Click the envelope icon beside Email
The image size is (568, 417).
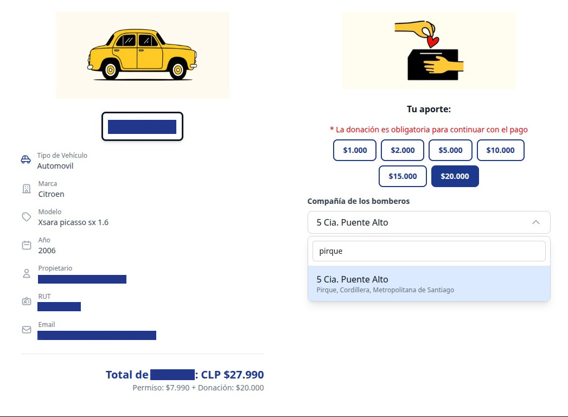click(26, 330)
